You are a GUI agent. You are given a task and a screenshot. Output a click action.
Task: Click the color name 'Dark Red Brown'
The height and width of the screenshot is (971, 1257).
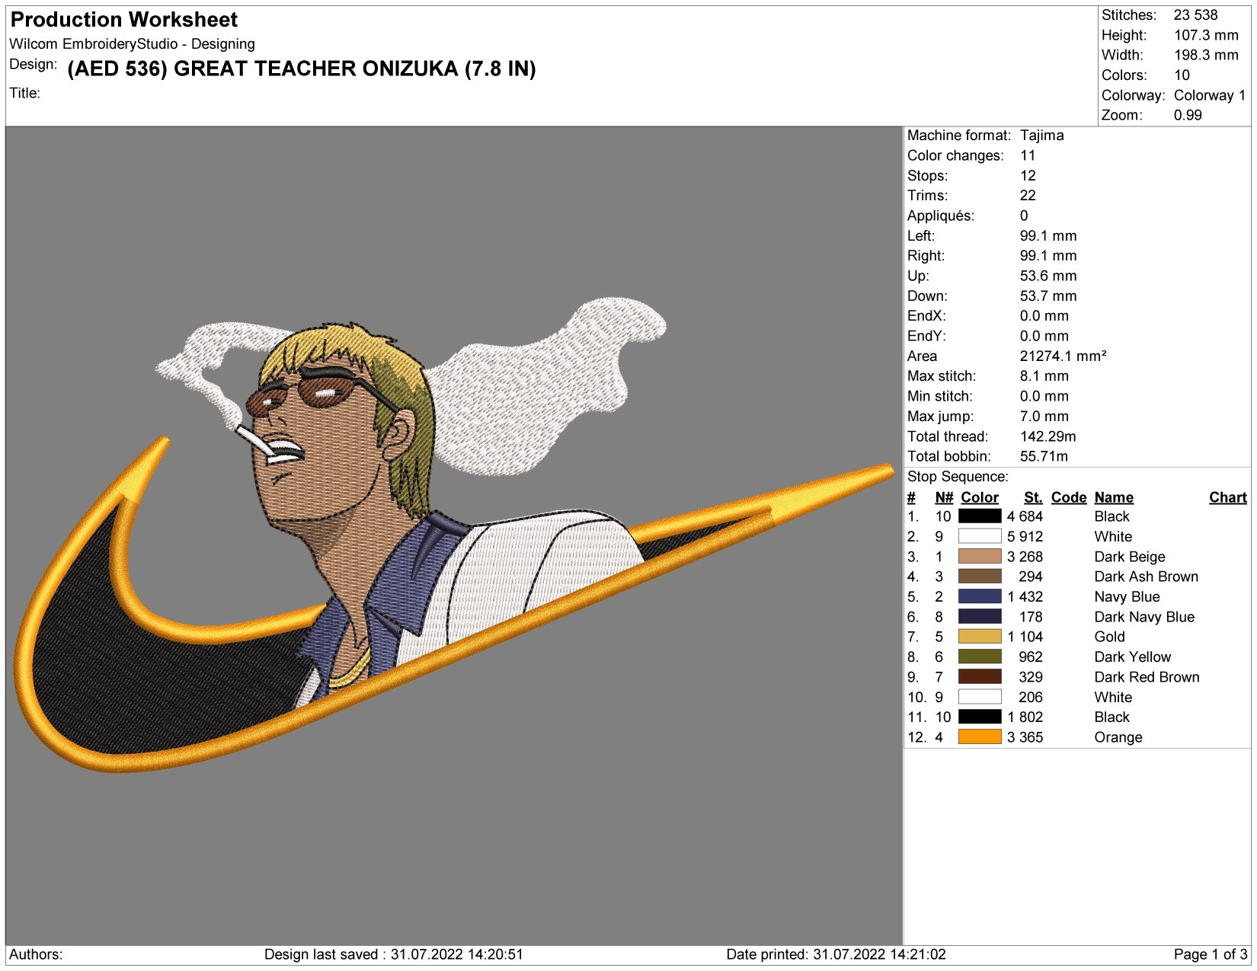[x=1147, y=677]
